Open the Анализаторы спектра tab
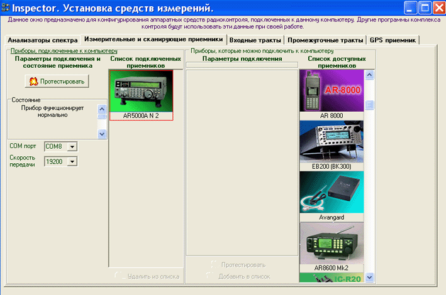 tap(43, 40)
